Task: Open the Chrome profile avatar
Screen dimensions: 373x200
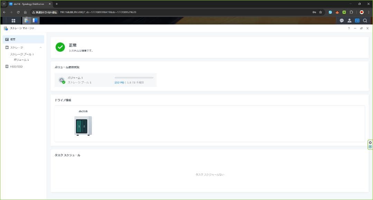Action: pyautogui.click(x=362, y=12)
